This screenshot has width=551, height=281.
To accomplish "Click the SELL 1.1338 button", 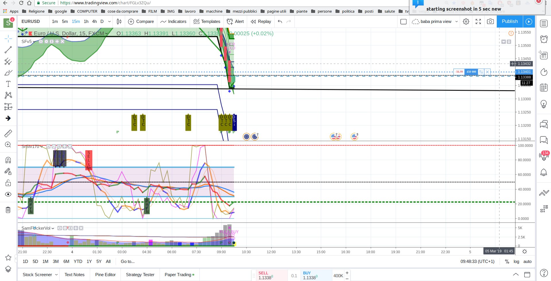I will point(272,275).
